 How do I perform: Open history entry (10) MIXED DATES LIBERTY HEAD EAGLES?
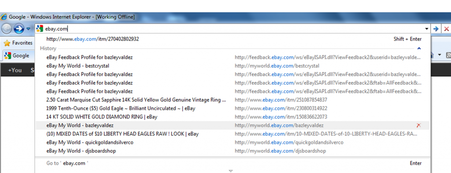tap(233, 134)
